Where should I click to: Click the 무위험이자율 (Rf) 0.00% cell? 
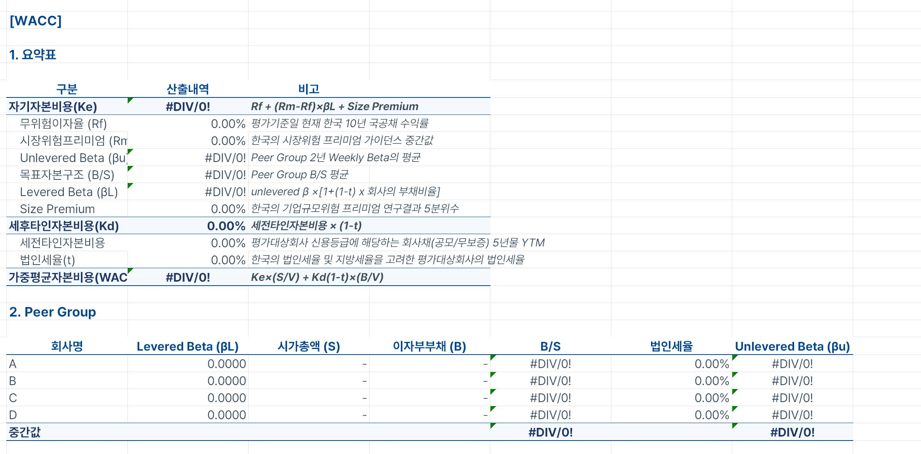[228, 124]
